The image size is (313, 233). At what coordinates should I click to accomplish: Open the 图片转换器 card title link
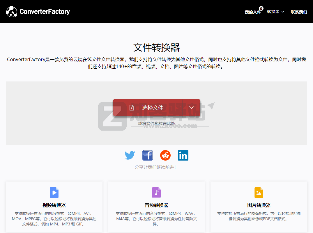(259, 205)
